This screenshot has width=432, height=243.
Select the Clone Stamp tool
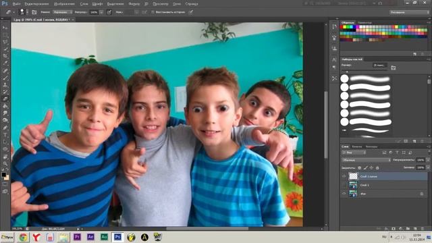pyautogui.click(x=5, y=85)
